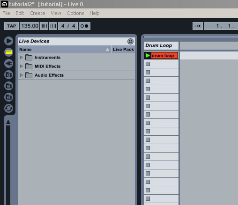Open File Browser 3 icon

click(9, 97)
